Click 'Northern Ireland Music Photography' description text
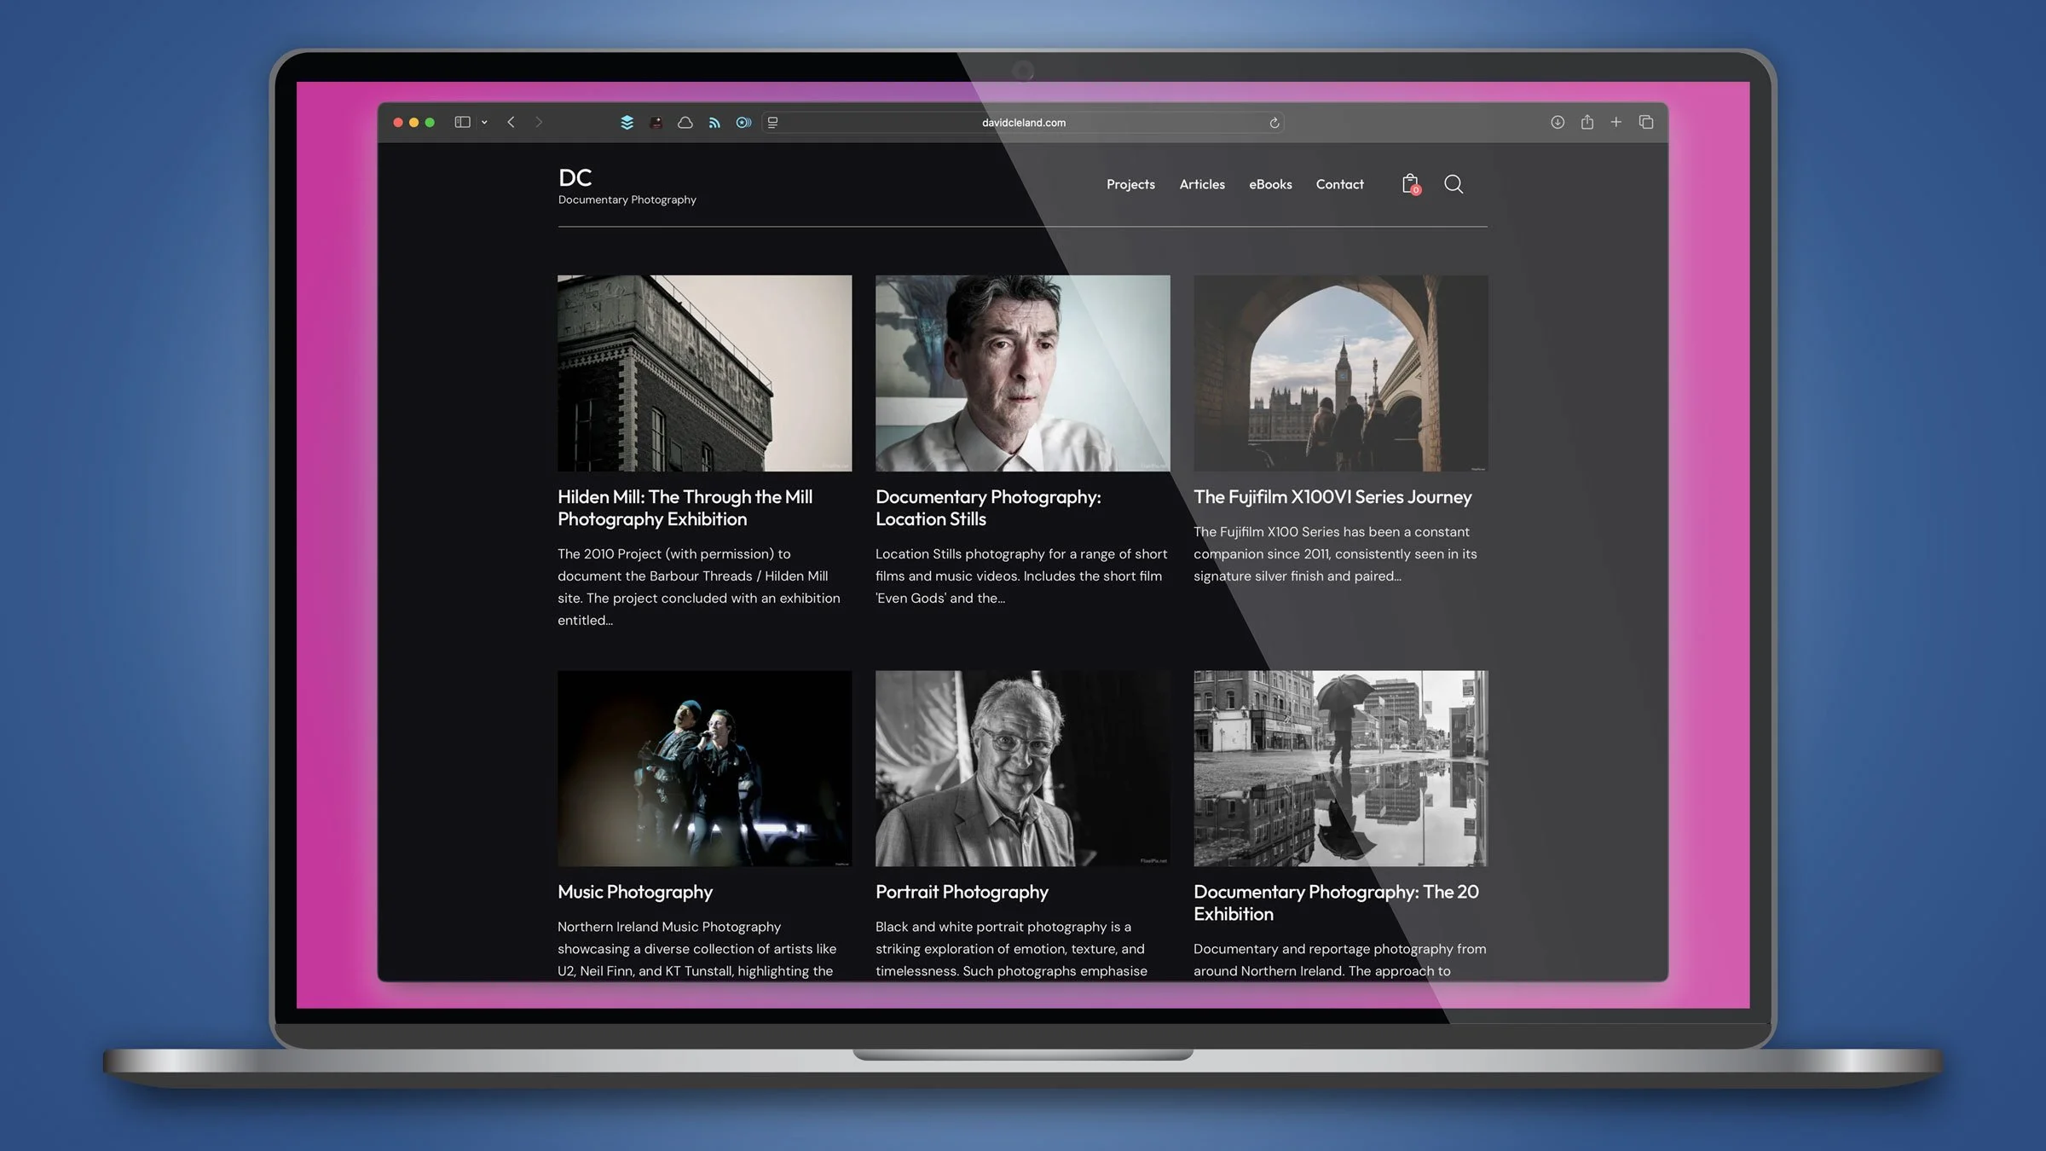Viewport: 2046px width, 1151px height. pos(669,927)
